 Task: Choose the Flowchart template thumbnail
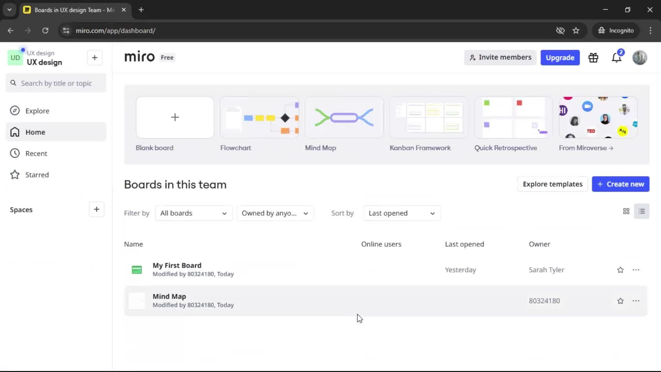coord(260,117)
